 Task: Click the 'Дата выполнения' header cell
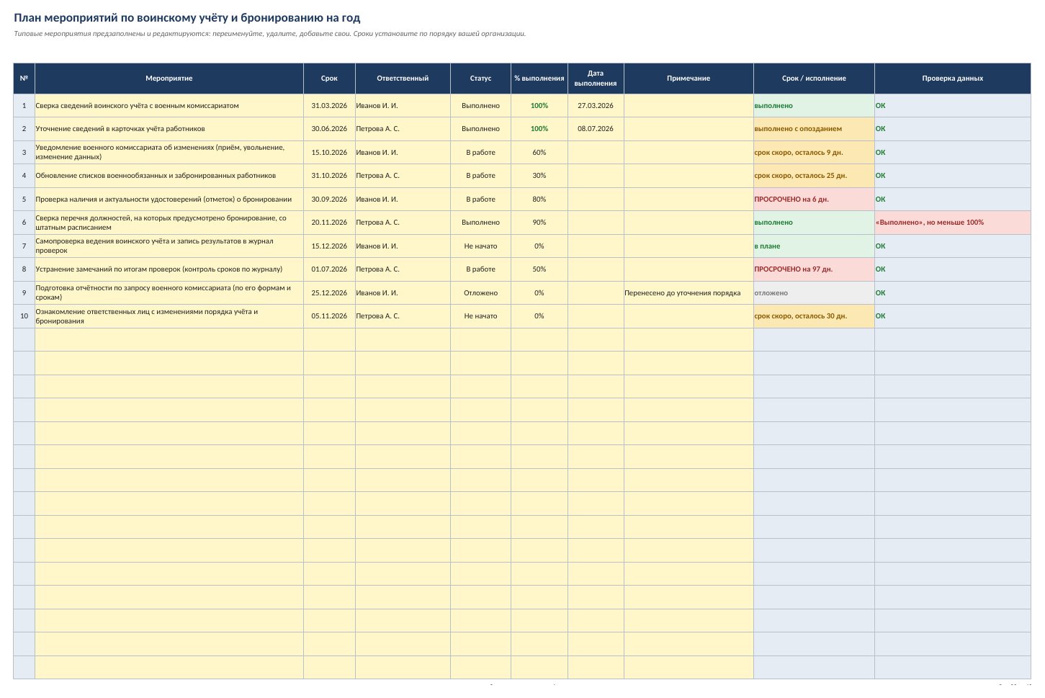click(596, 79)
